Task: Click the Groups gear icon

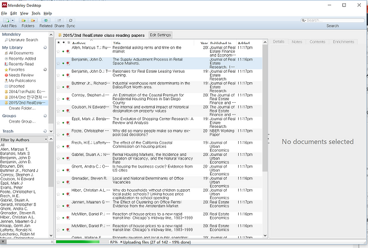Action: (45, 116)
